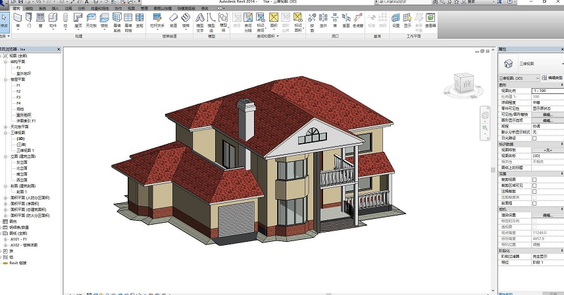The image size is (564, 295).
Task: Open the Insert (插入) ribbon tab
Action: tap(55, 9)
